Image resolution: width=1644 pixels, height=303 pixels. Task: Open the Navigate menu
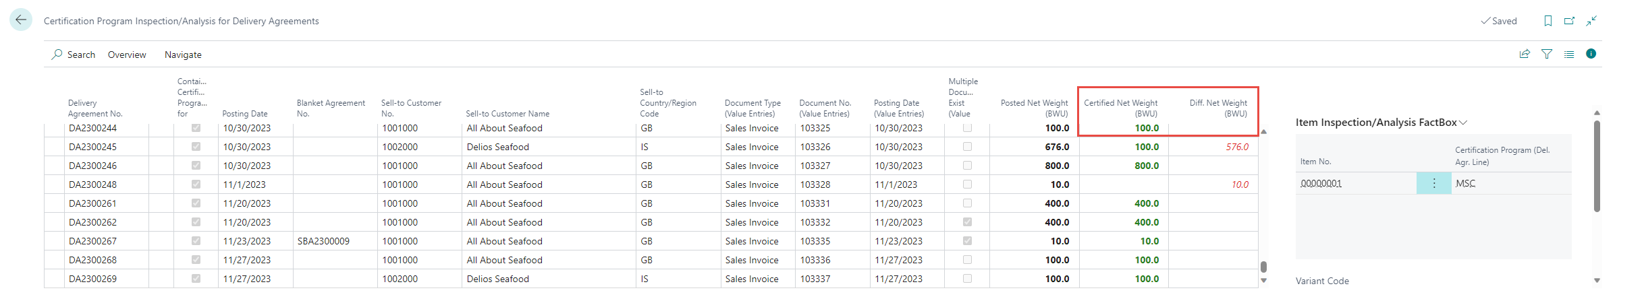(183, 55)
